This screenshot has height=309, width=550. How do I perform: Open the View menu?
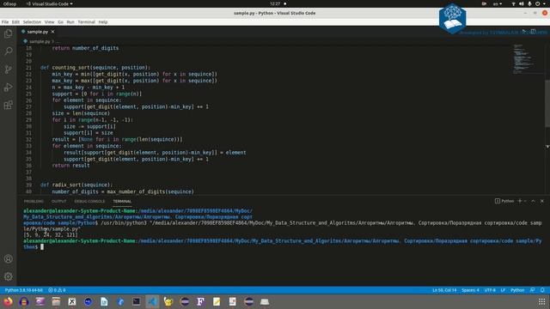(50, 21)
